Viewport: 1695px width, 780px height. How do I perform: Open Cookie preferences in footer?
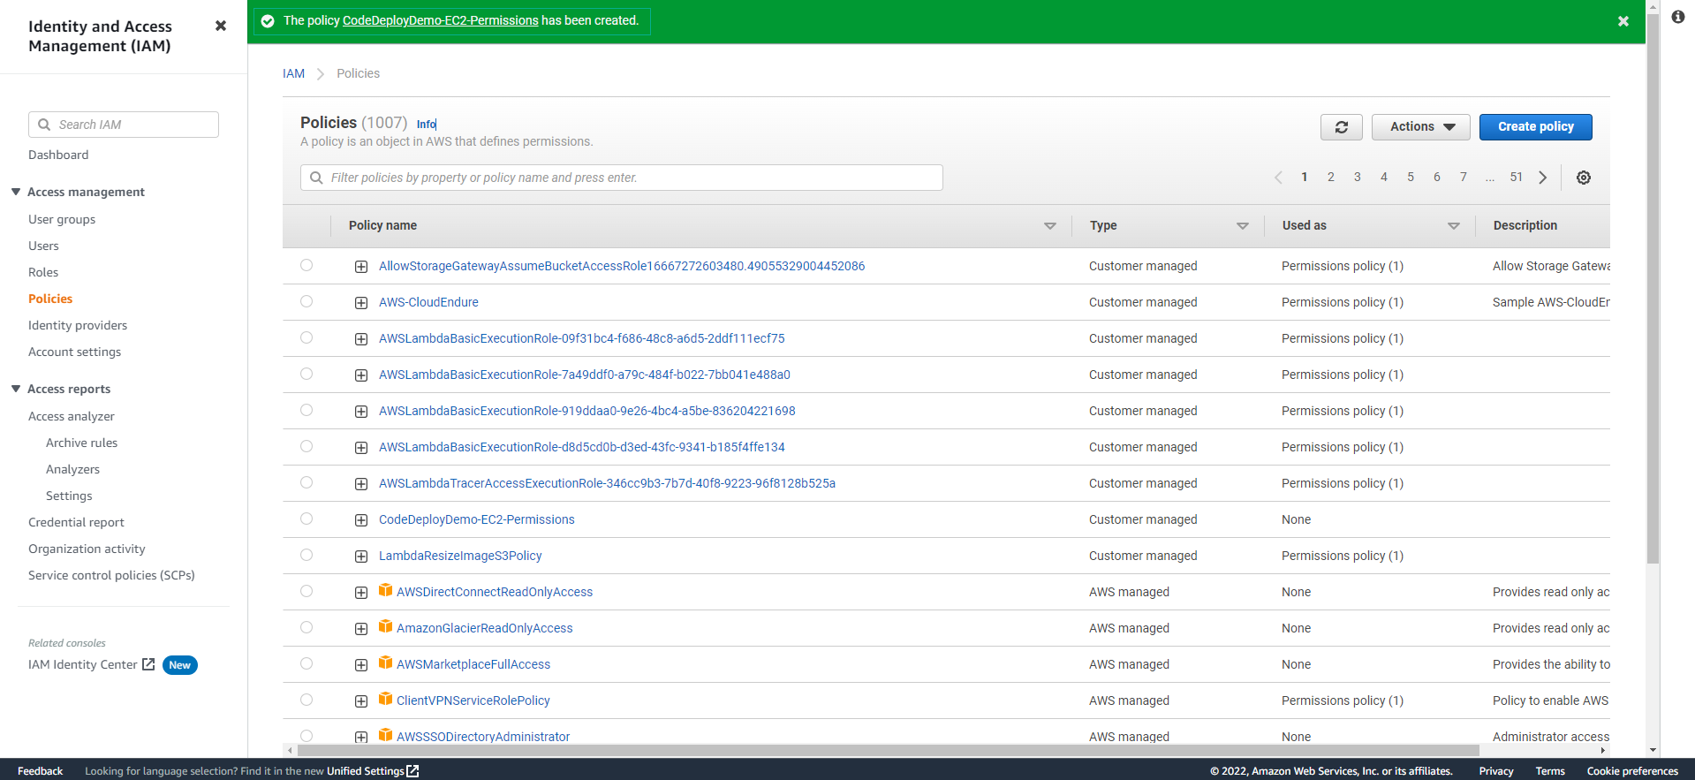pos(1632,771)
